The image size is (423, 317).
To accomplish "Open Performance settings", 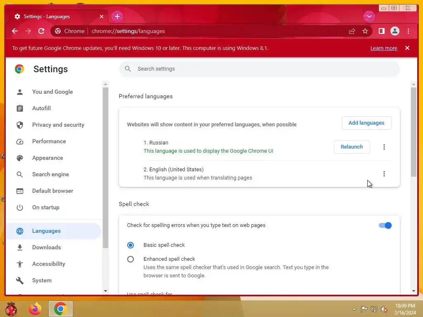I will pos(53,141).
